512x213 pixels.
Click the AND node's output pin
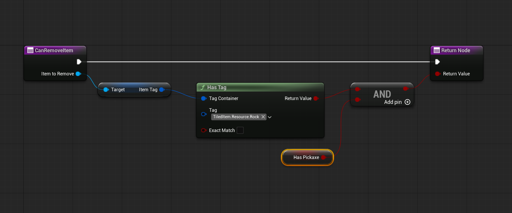pyautogui.click(x=406, y=89)
